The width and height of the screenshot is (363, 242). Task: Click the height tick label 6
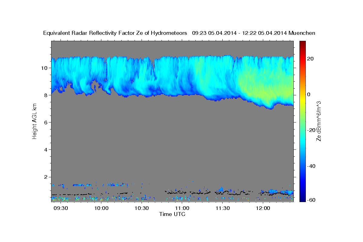(46, 122)
